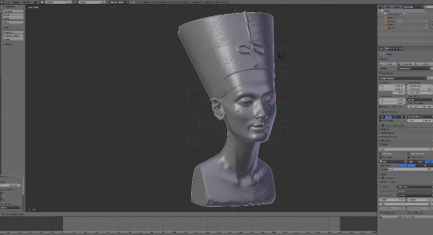Expand the Camera item in outliner
Screen dimensions: 433x235
(x=382, y=21)
